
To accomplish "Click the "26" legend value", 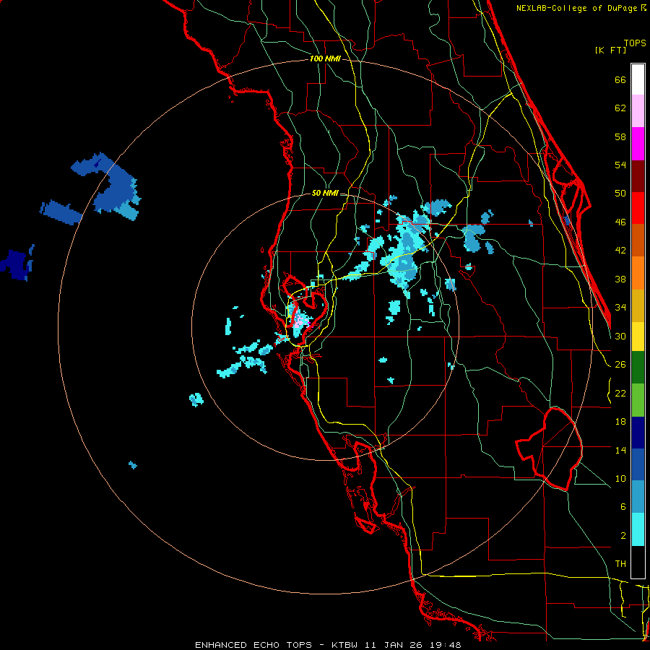I will [x=620, y=365].
